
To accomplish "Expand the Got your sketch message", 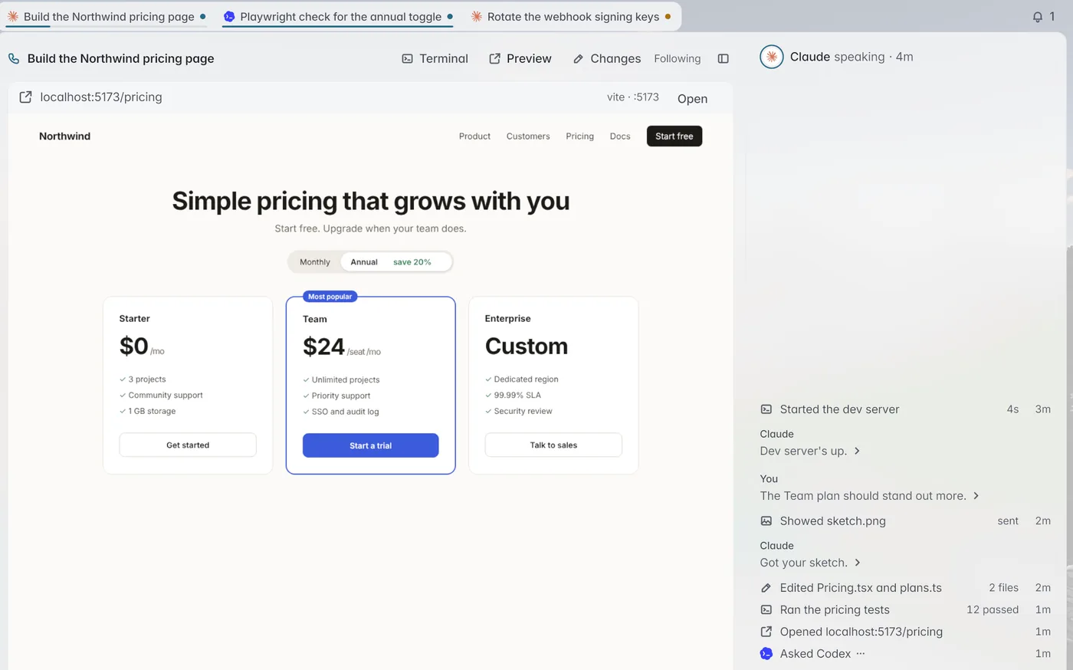I will pos(809,563).
